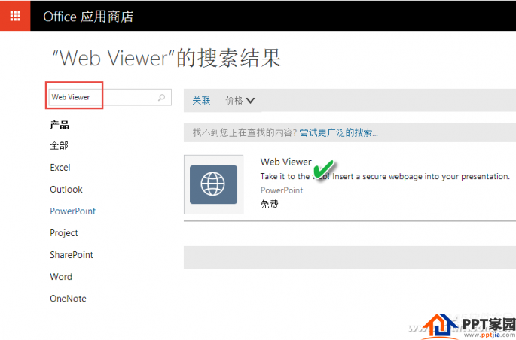This screenshot has height=340, width=516.
Task: Click the Web Viewer description text
Action: coord(385,177)
